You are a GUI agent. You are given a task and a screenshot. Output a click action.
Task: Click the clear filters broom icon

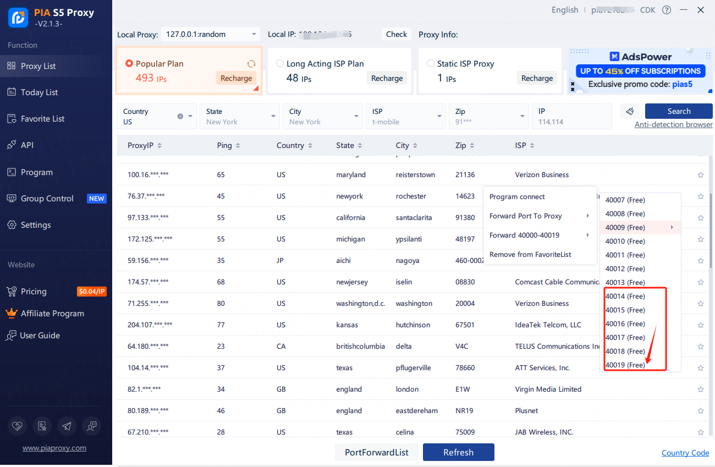pos(630,111)
